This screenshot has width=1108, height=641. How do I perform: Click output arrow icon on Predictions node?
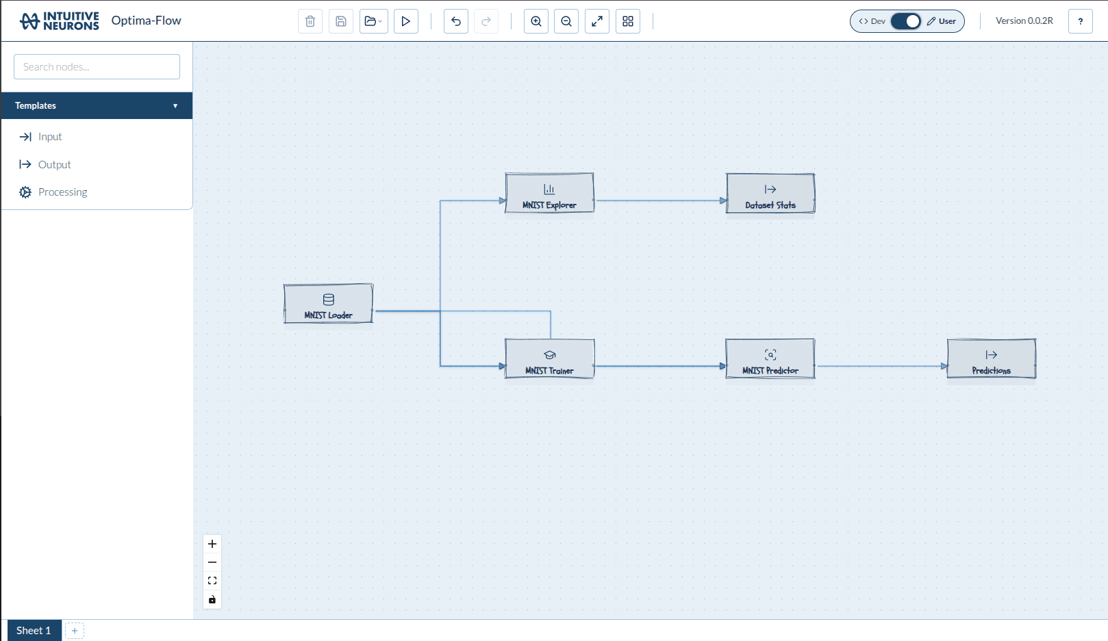pos(992,354)
